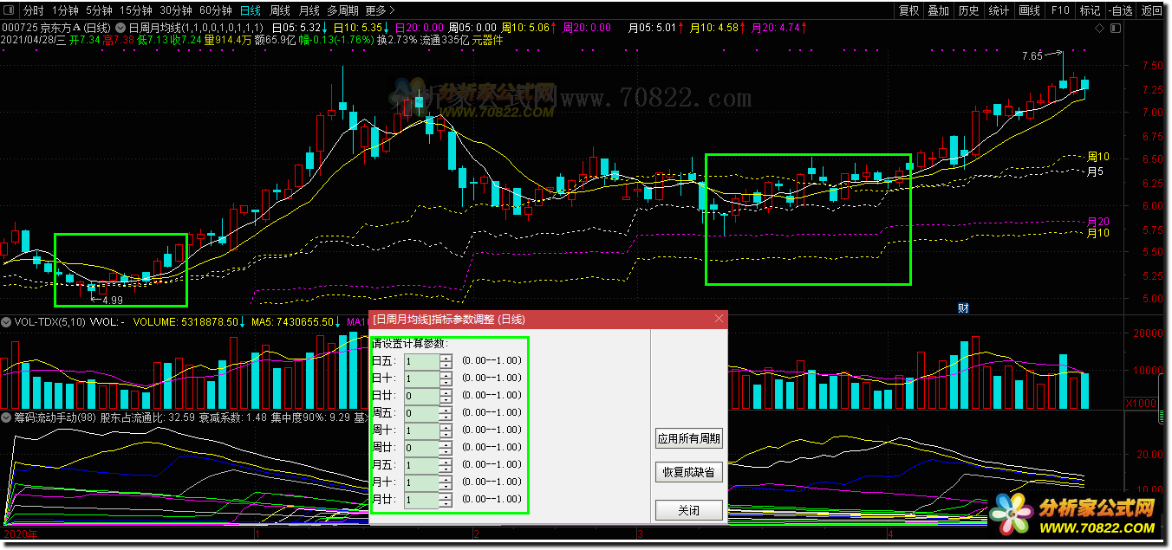Focus the 月十 parameter input field
The height and width of the screenshot is (550, 1172).
pyautogui.click(x=421, y=482)
